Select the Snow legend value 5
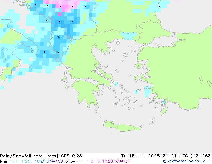This screenshot has height=164, width=212. [x=99, y=161]
